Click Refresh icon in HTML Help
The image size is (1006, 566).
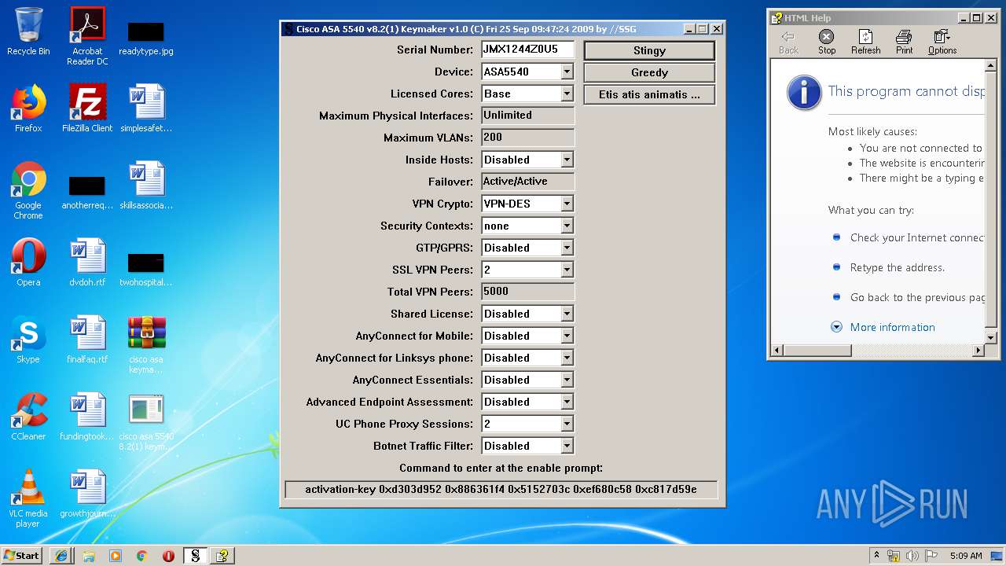click(x=865, y=42)
